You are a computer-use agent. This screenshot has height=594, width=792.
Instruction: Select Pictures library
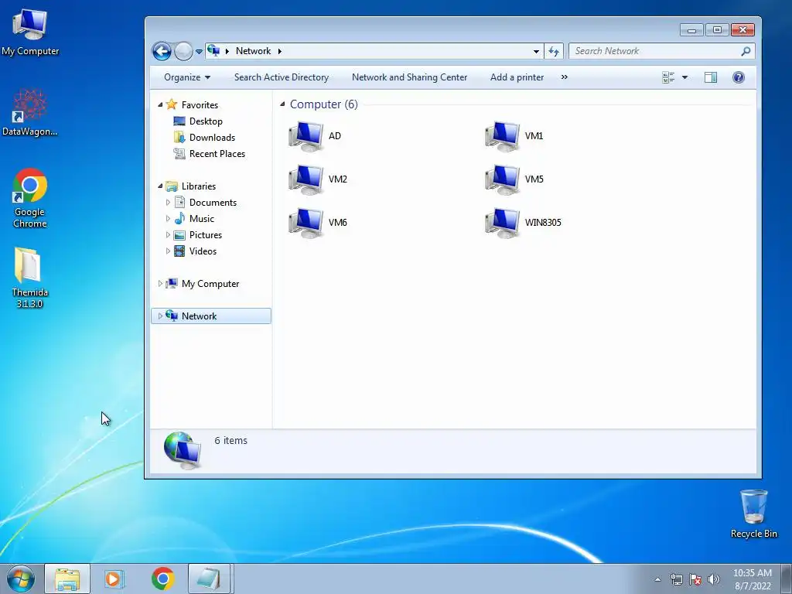click(206, 235)
